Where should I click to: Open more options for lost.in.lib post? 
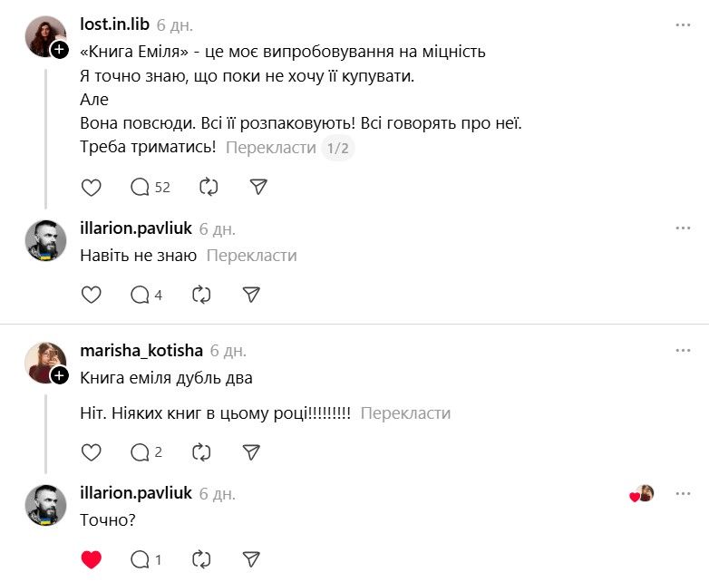683,25
